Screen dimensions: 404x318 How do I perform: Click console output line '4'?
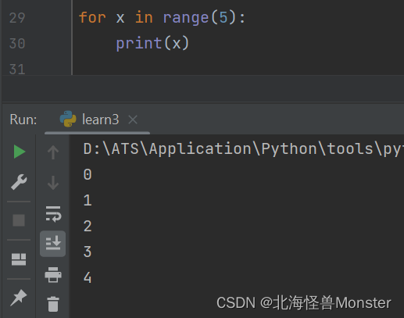pyautogui.click(x=88, y=277)
